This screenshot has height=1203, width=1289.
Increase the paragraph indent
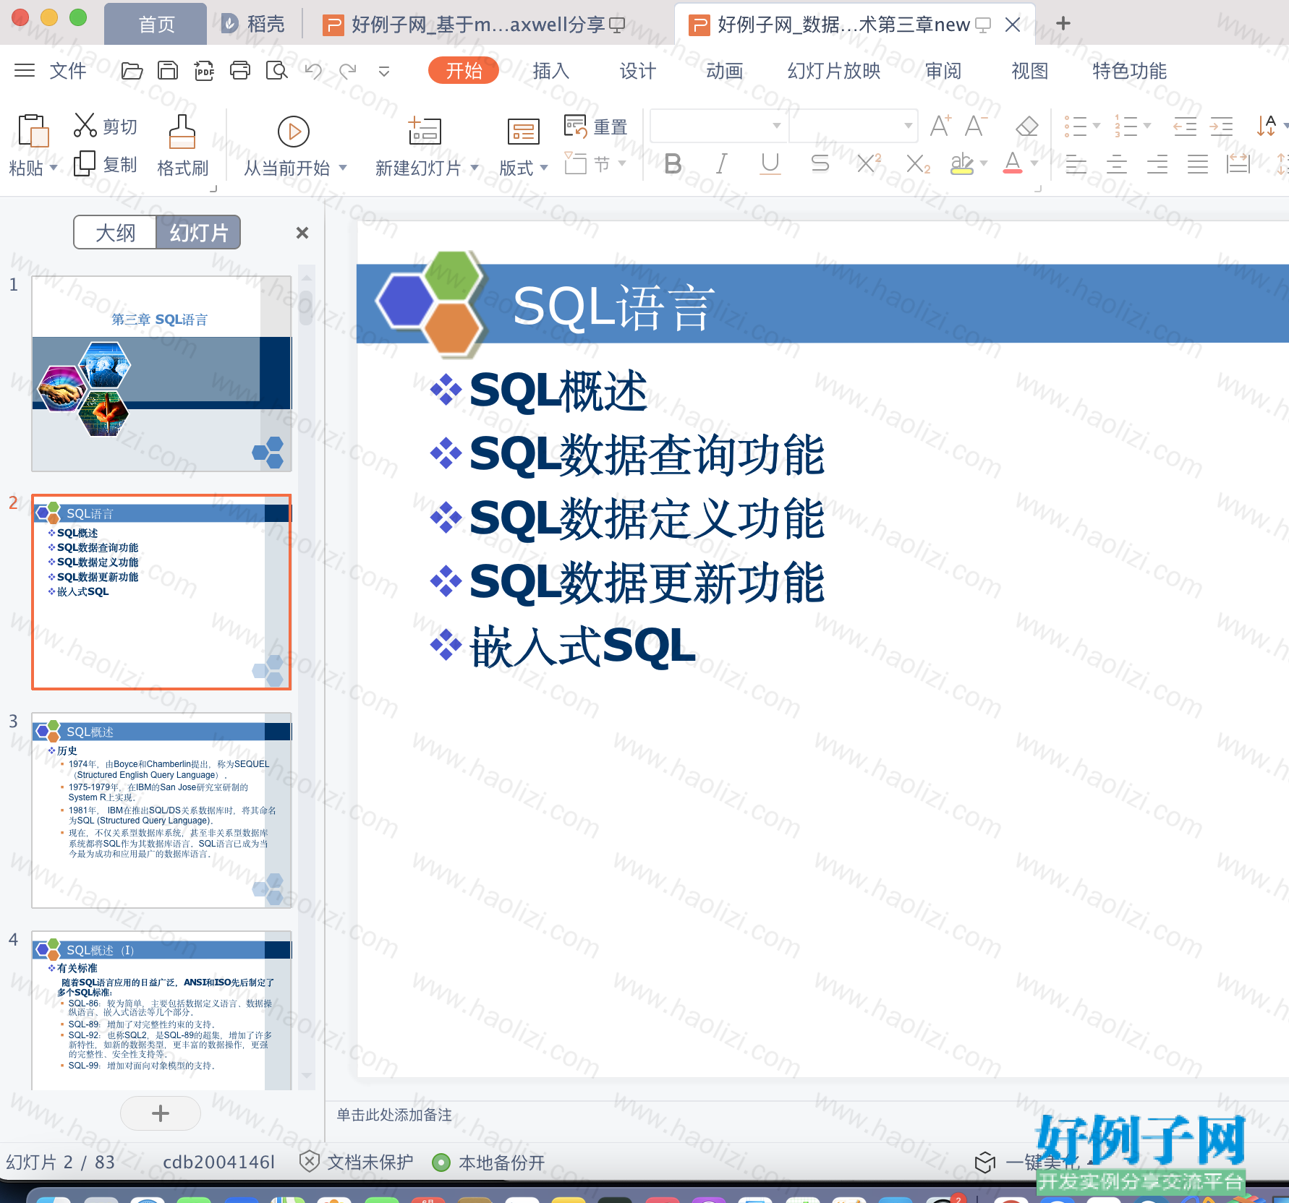coord(1222,127)
